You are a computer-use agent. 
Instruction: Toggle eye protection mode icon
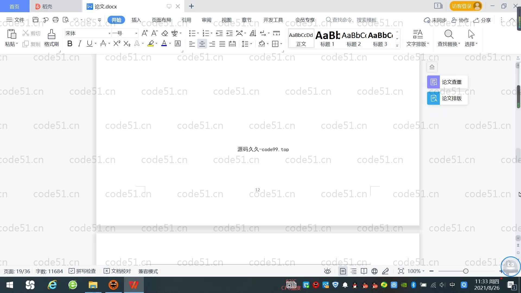coord(328,271)
